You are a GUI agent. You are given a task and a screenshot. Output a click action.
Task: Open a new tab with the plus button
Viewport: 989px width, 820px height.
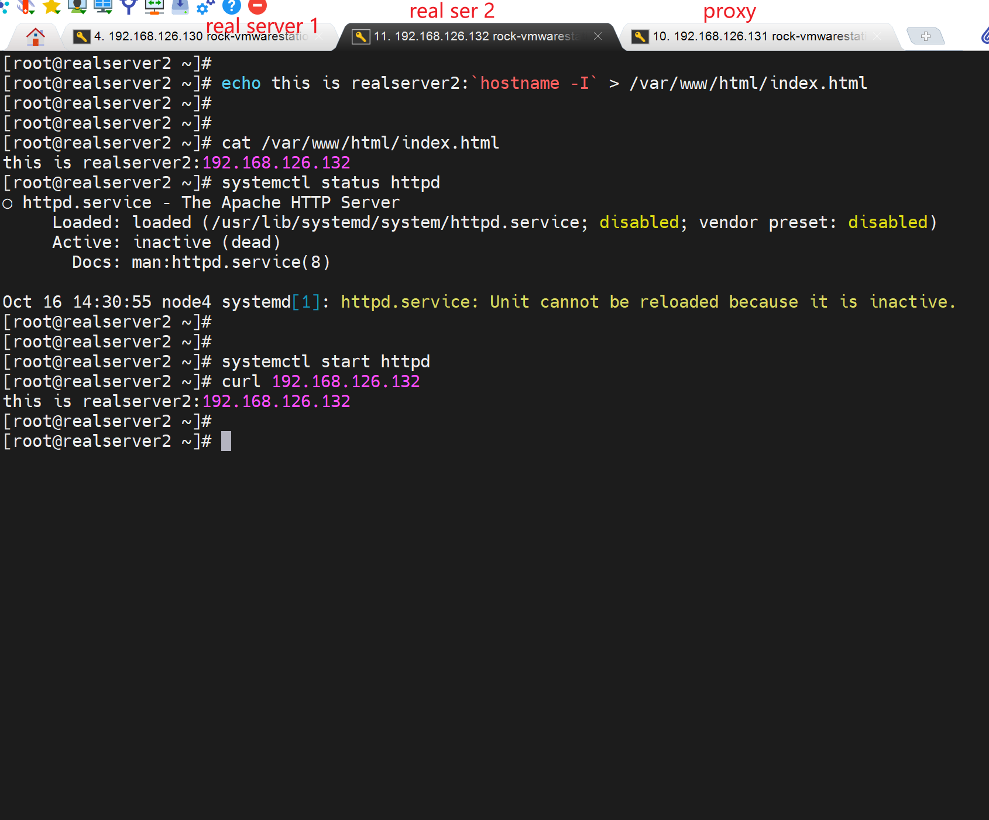coord(925,36)
